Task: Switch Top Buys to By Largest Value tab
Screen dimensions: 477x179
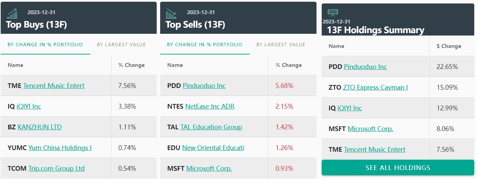Action: click(121, 44)
